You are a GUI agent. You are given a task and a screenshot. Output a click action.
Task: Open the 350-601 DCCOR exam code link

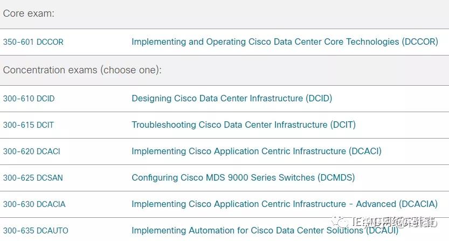(x=33, y=42)
